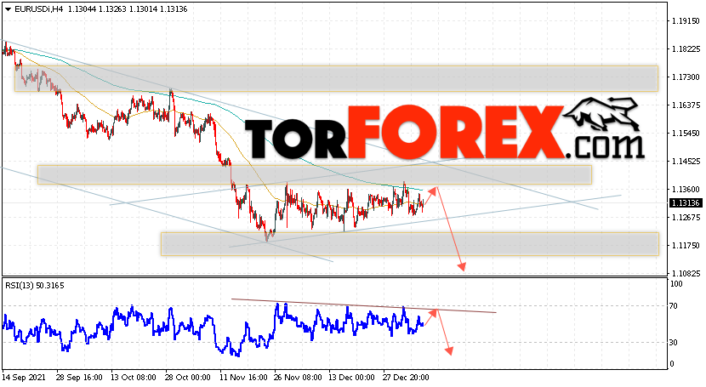Click price scale value 1.14525

click(686, 161)
